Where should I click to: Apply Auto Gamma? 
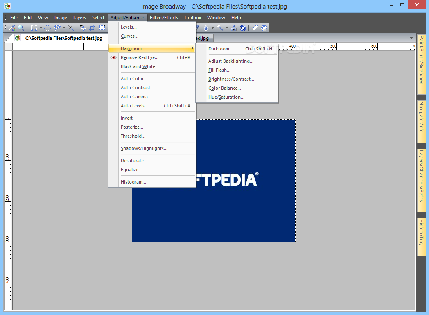pos(152,97)
